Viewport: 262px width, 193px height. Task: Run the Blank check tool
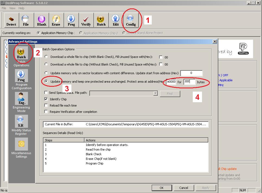(42, 20)
